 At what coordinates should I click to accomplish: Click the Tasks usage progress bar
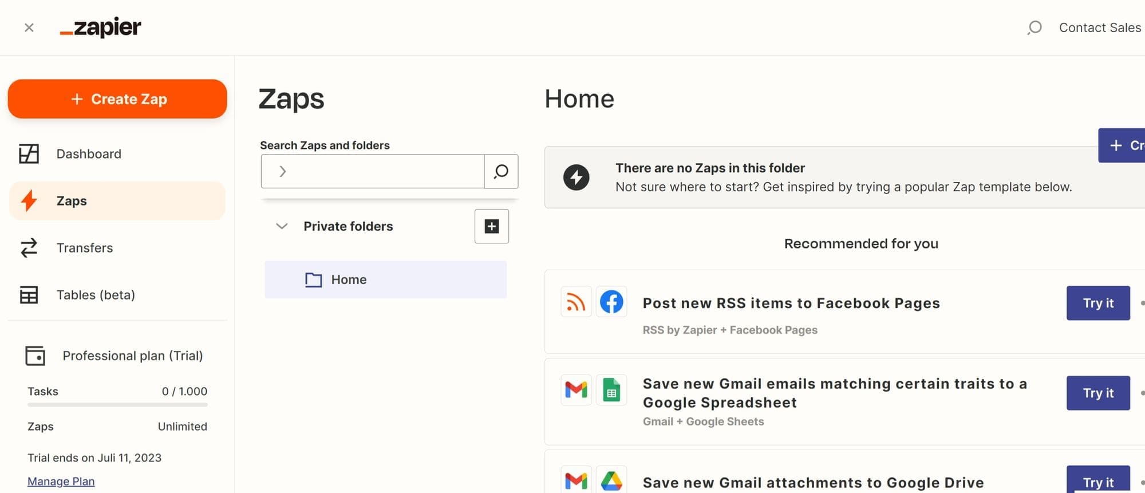pyautogui.click(x=117, y=405)
